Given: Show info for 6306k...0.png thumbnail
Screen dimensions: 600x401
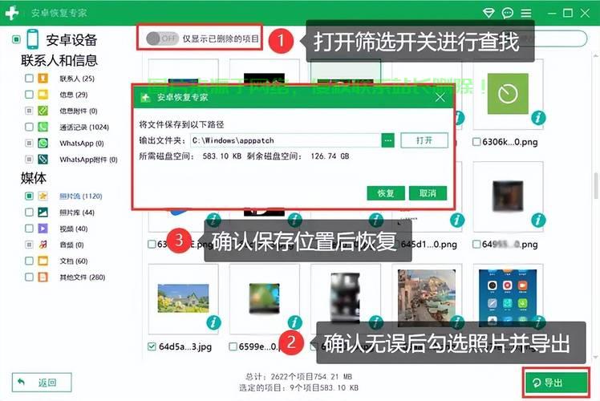Looking at the screenshot, I should click(x=538, y=117).
